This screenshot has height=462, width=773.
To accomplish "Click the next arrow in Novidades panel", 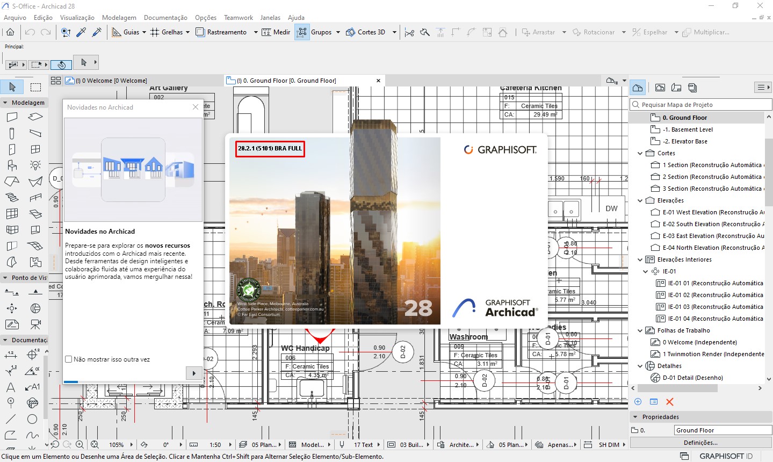I will pos(193,373).
